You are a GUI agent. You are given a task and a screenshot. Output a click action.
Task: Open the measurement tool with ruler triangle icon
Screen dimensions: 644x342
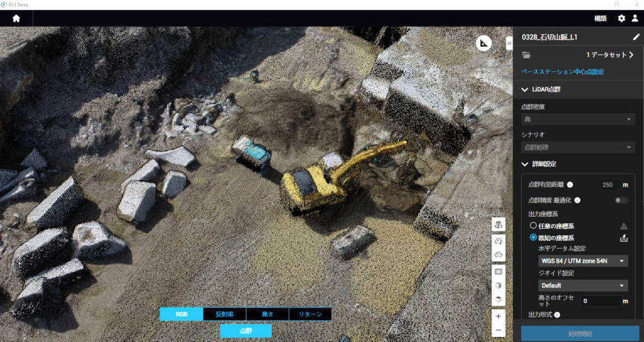point(483,43)
